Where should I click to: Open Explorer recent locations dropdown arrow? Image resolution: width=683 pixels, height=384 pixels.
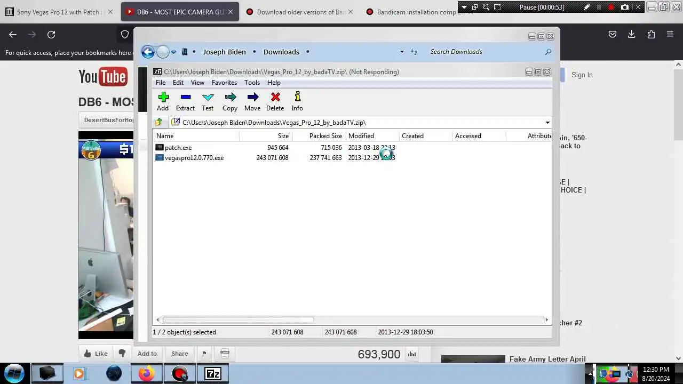174,52
